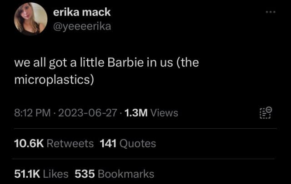This screenshot has height=184, width=291.
Task: Open erika mack's profile picture
Action: [x=30, y=19]
